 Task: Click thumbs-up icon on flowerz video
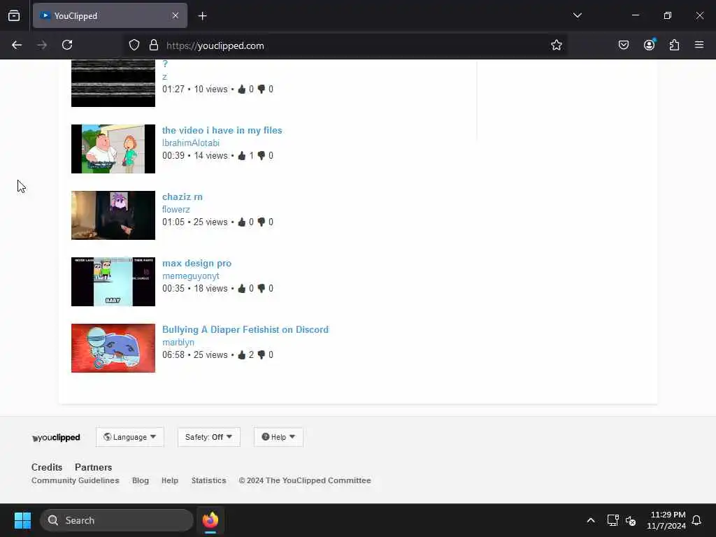(x=242, y=222)
